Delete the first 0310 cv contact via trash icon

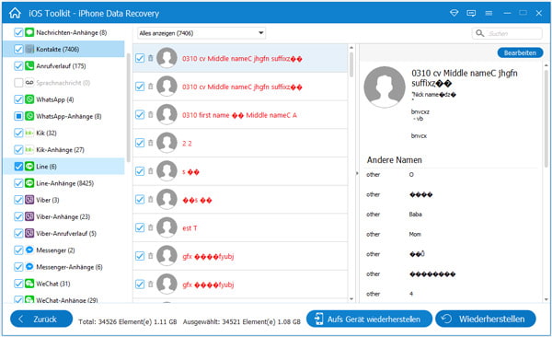(x=151, y=58)
